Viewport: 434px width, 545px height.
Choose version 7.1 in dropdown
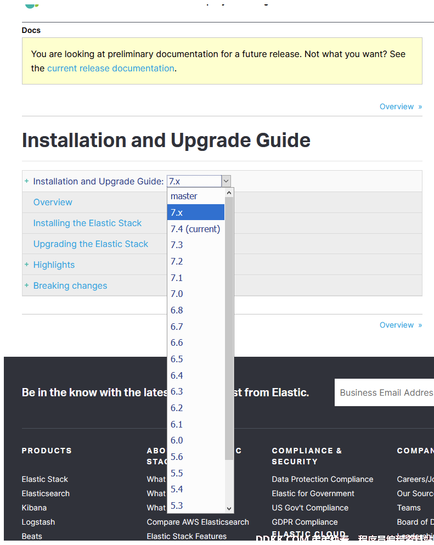pos(196,277)
